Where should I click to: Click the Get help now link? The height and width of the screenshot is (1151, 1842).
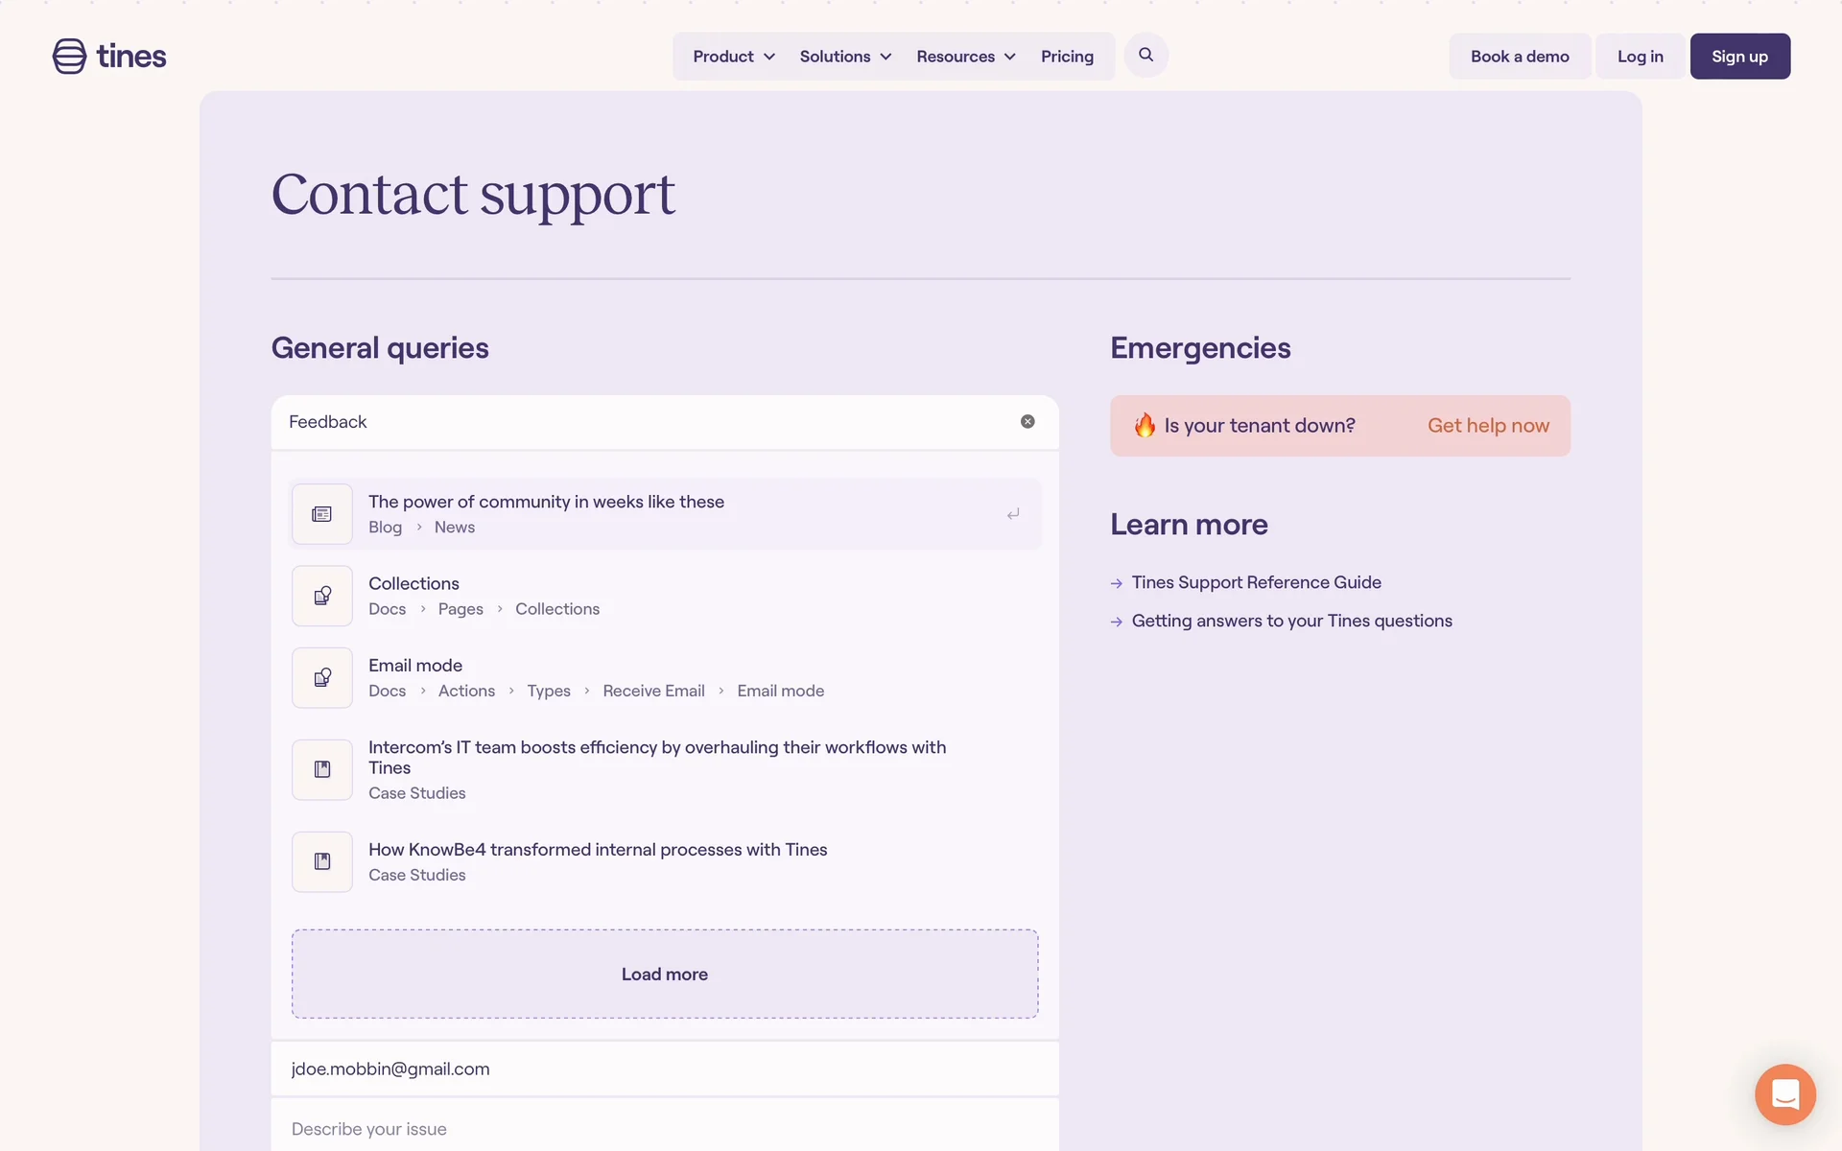(x=1488, y=426)
